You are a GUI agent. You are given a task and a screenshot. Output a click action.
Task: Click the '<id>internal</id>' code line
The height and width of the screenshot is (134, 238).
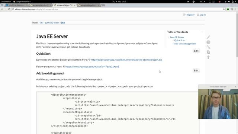click(x=87, y=102)
